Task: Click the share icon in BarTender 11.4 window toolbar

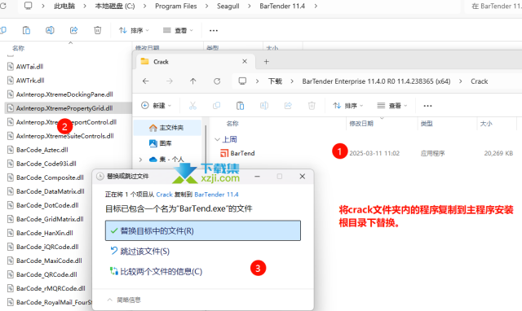Action: 73,30
